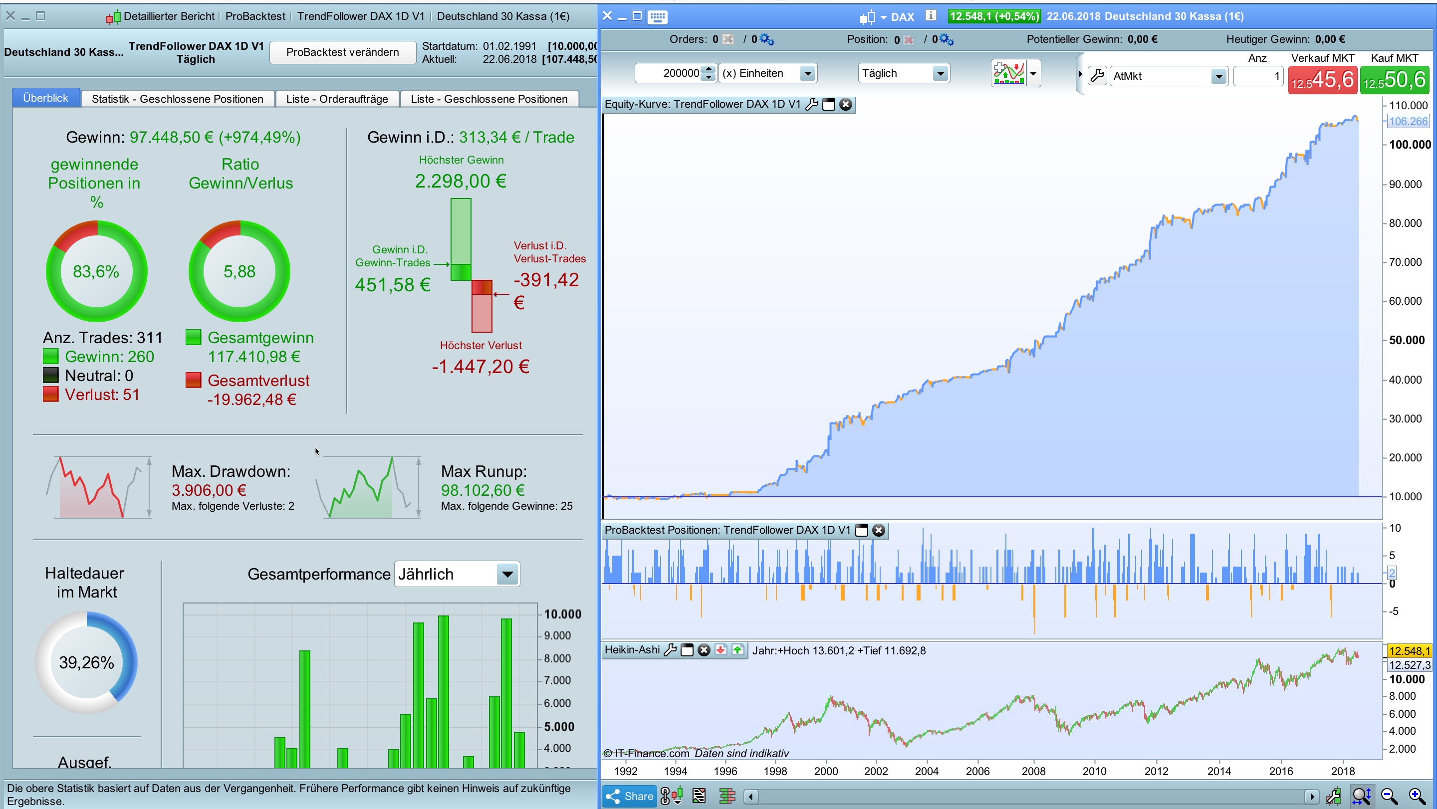This screenshot has height=809, width=1437.
Task: Move Heikin-Ashi panel down with red arrow
Action: point(720,650)
